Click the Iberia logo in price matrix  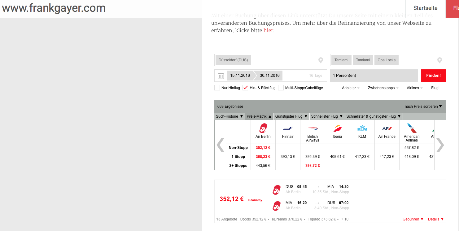pos(337,128)
